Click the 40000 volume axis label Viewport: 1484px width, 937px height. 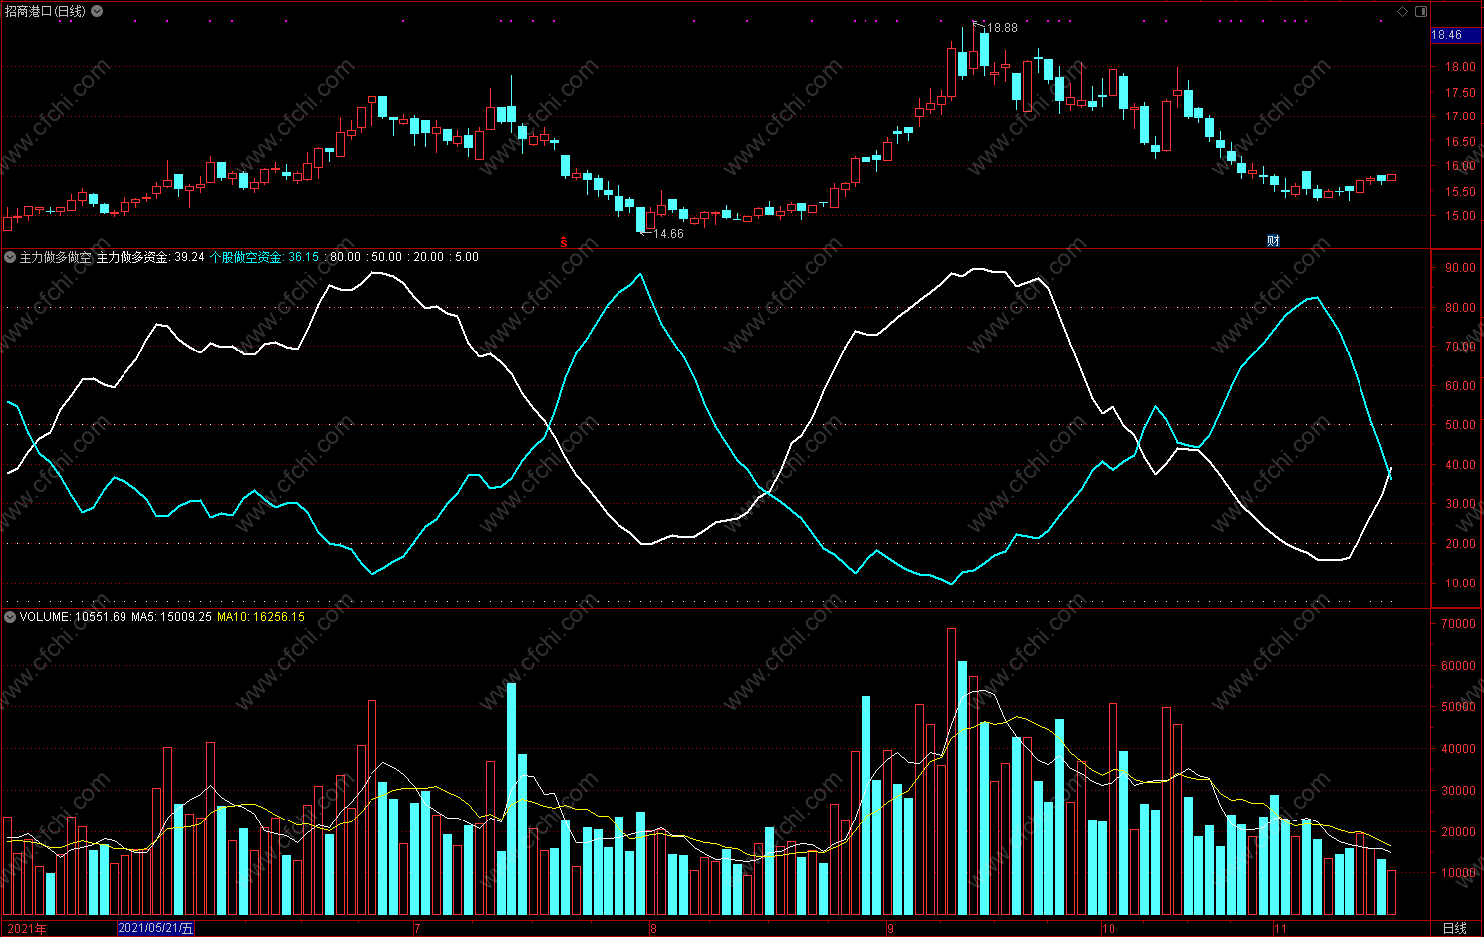(x=1458, y=749)
